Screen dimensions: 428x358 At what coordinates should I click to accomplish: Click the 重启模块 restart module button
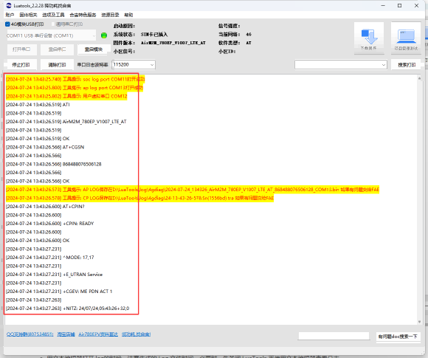click(94, 49)
